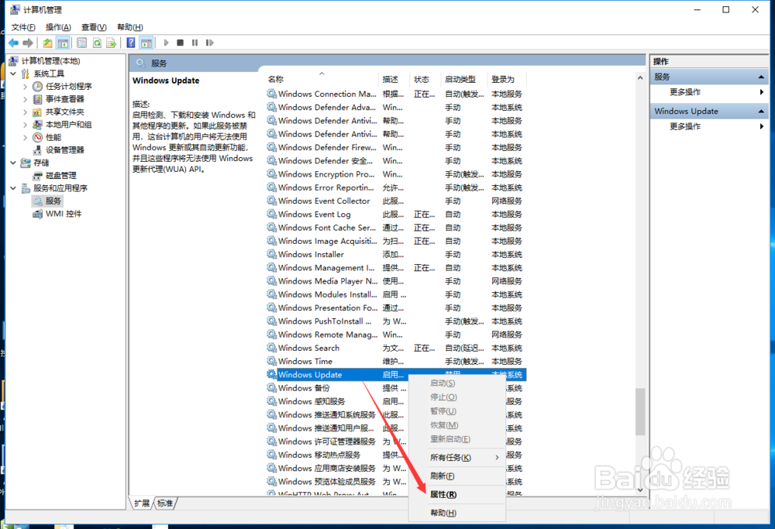Click the Restart service icon
The image size is (775, 529).
209,43
